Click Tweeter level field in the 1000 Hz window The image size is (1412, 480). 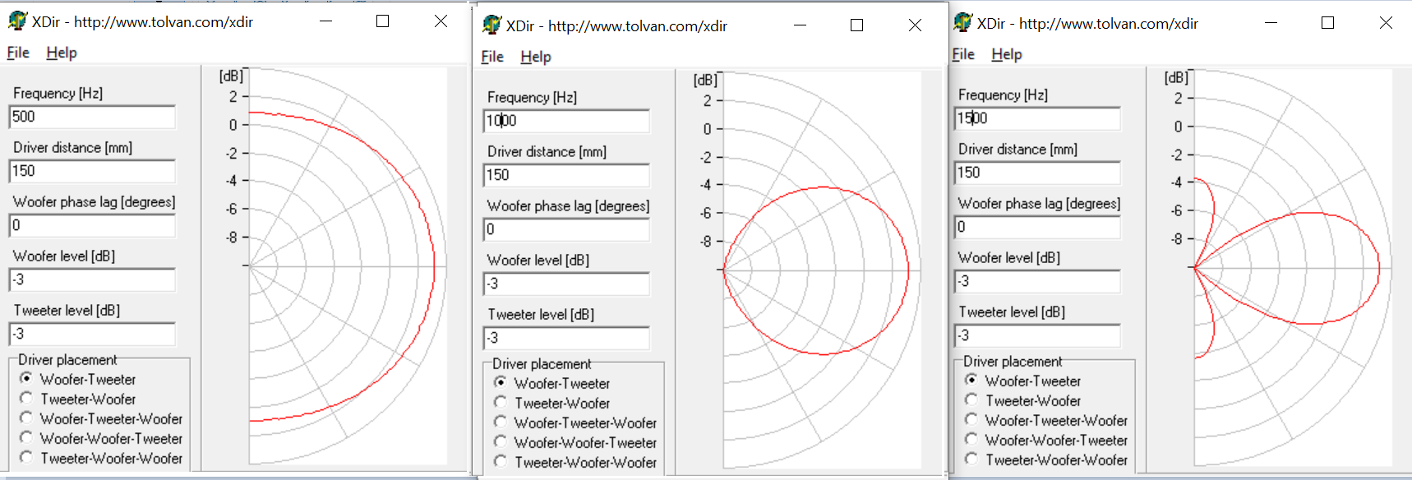pos(566,338)
